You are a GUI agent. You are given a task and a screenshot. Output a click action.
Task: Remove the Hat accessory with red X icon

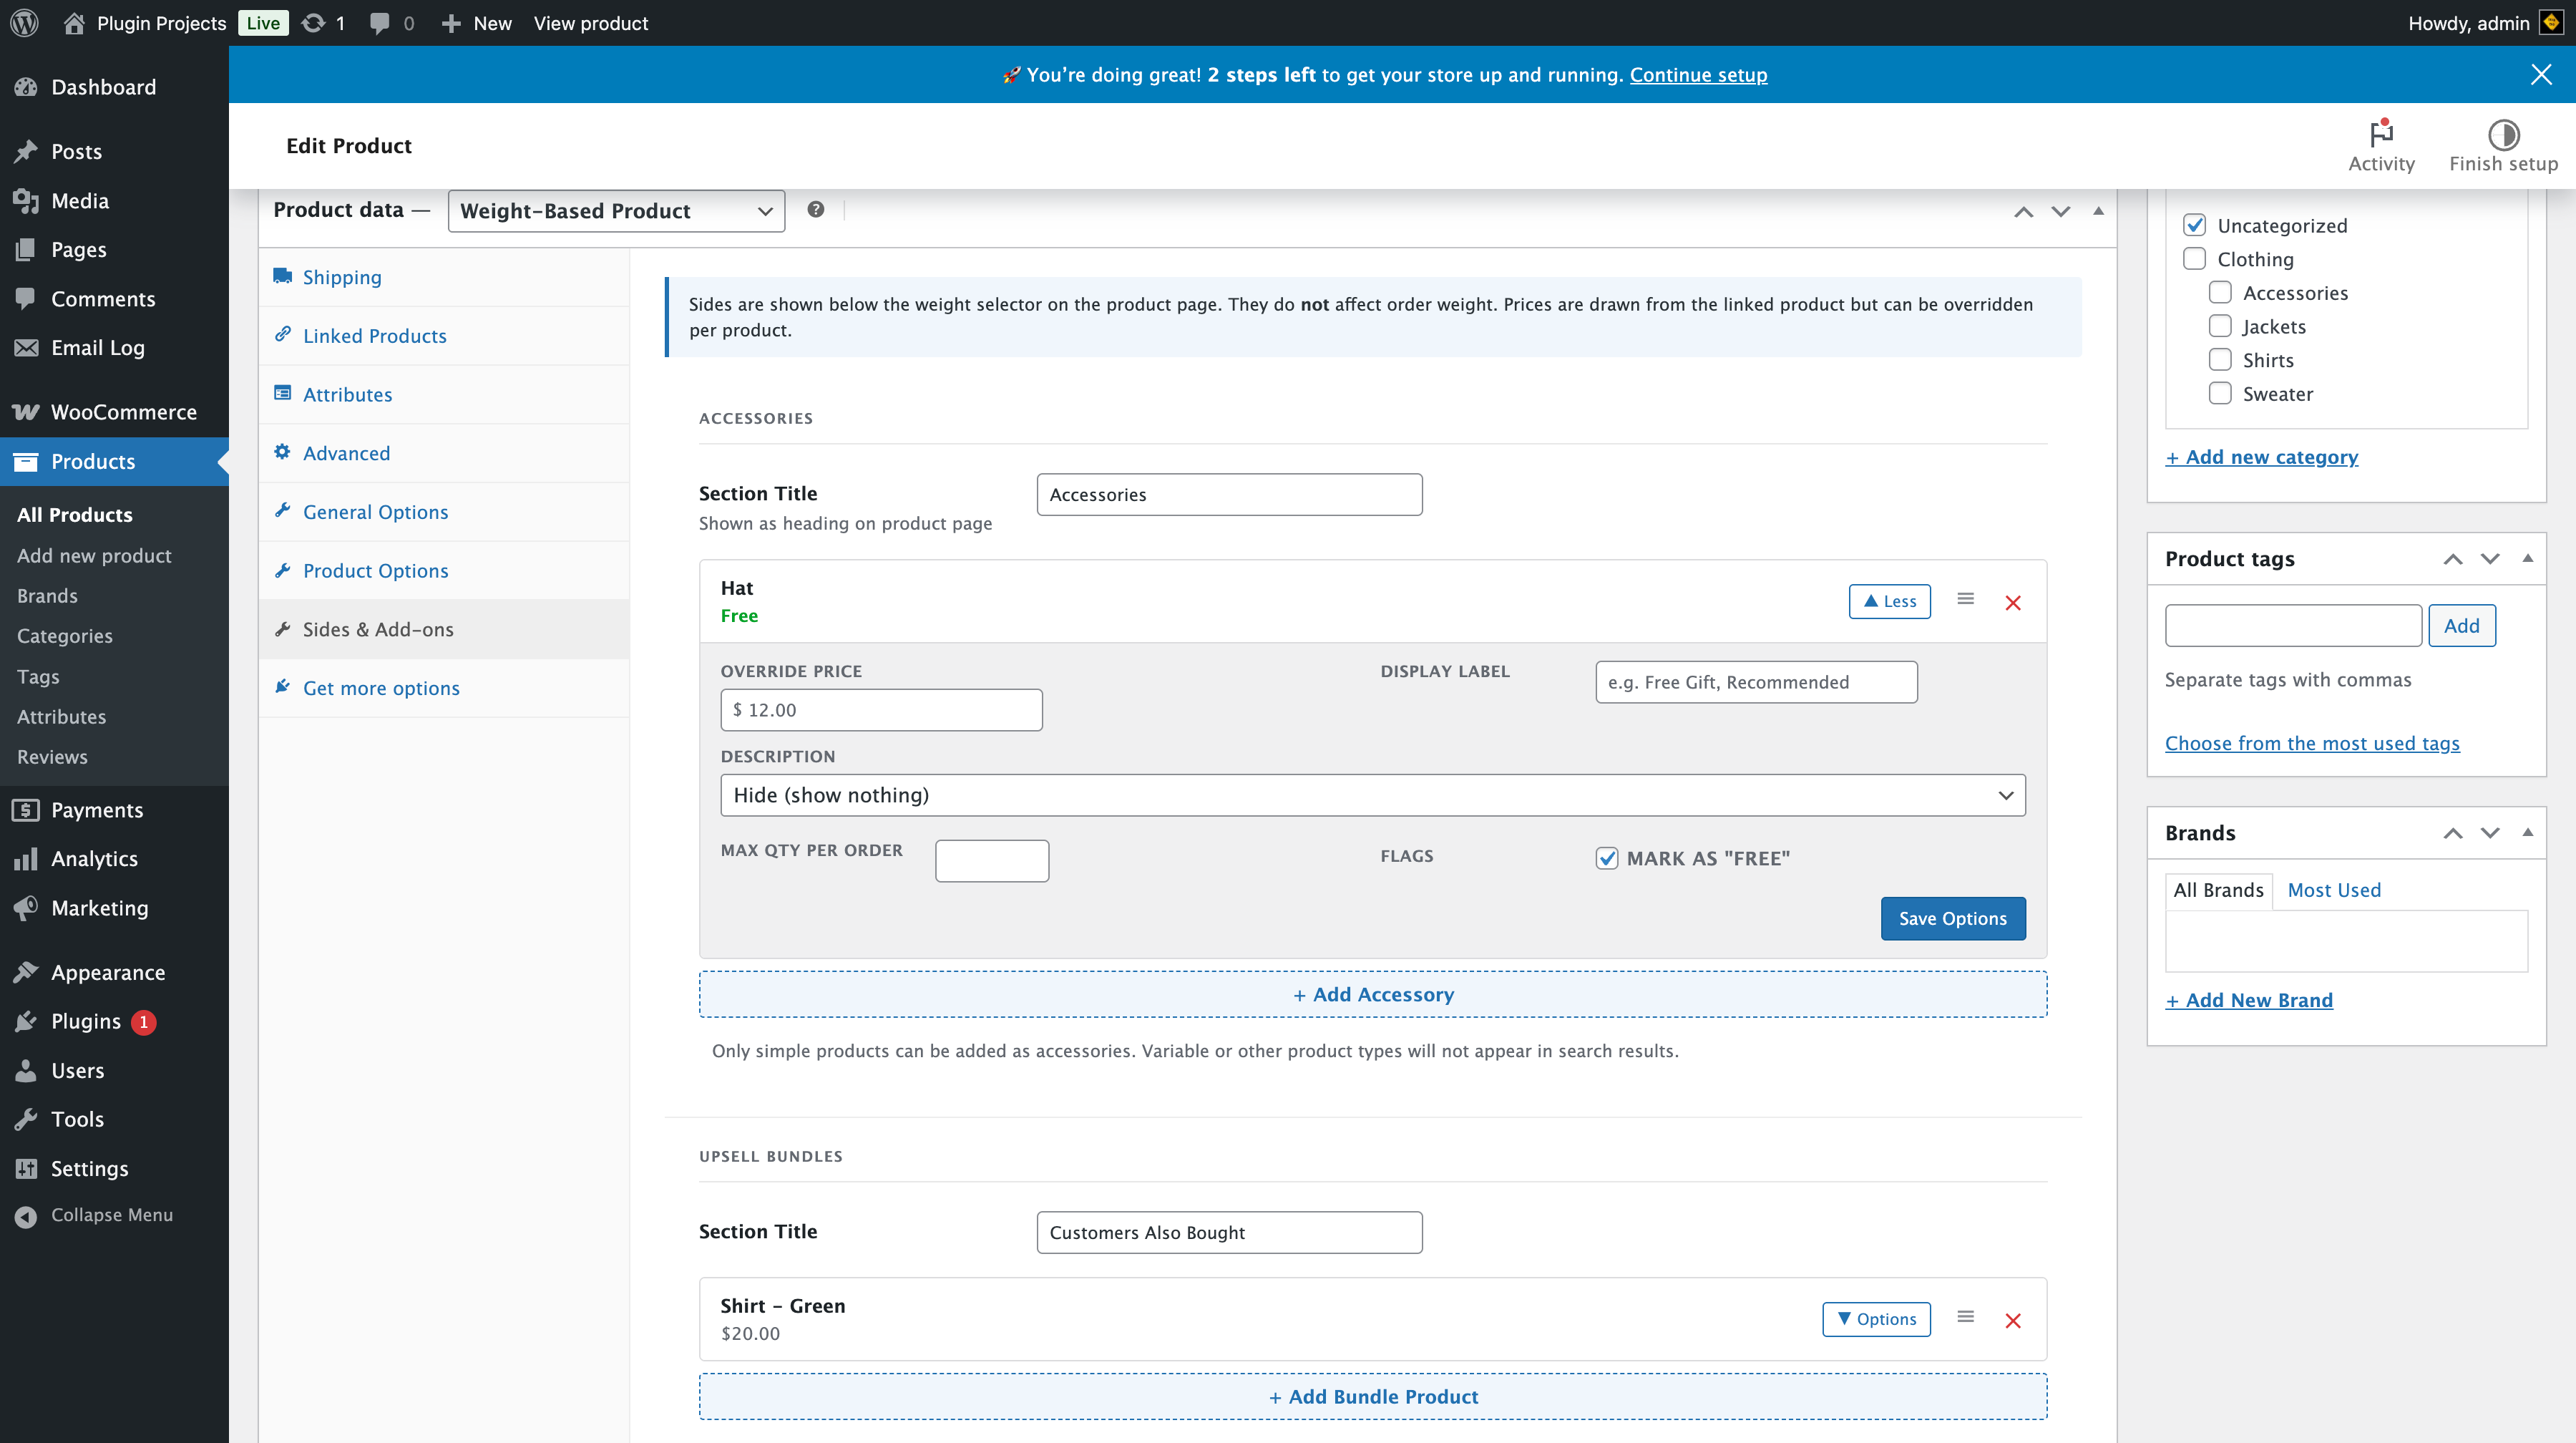(x=2013, y=602)
